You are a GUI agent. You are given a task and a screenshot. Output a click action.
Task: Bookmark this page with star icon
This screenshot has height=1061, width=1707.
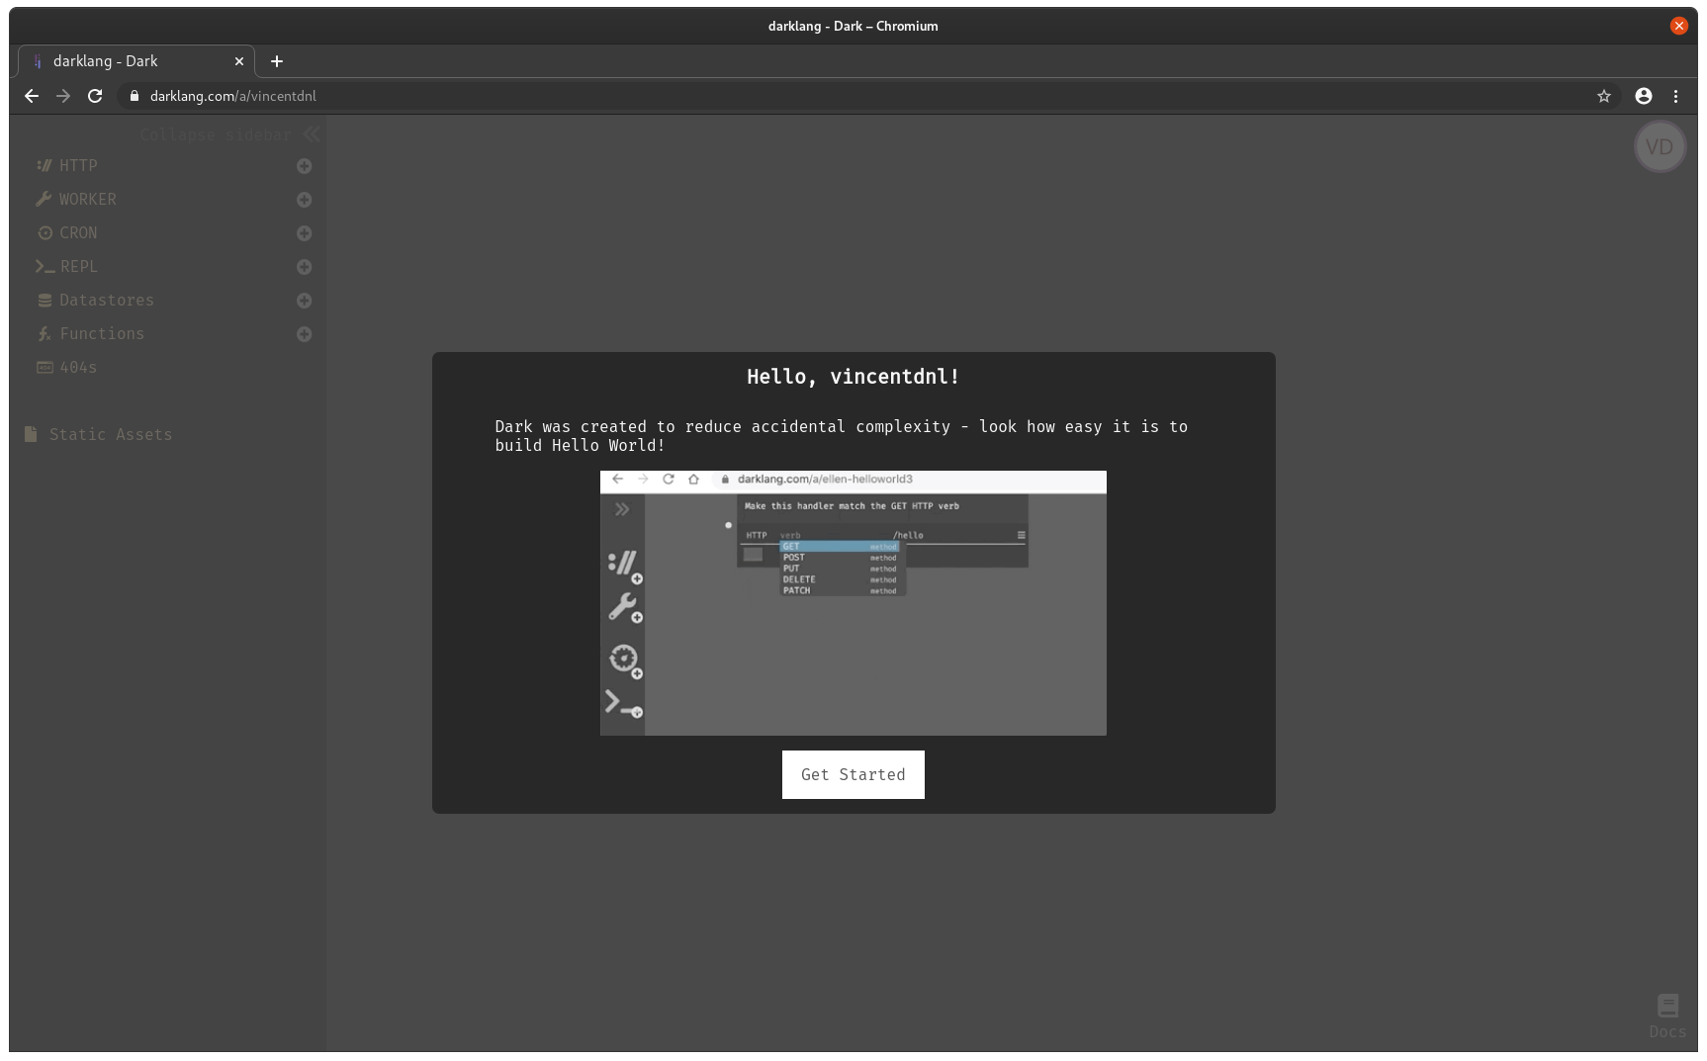coord(1604,96)
